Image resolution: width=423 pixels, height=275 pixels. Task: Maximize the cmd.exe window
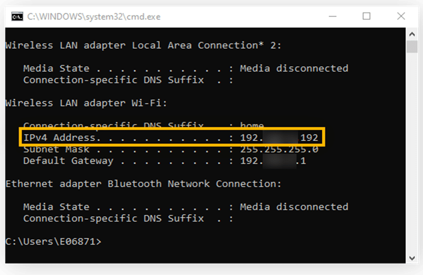point(367,16)
